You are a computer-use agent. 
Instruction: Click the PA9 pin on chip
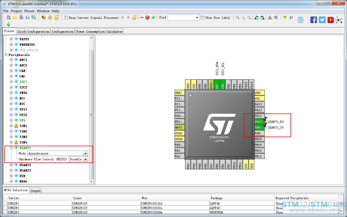point(259,128)
